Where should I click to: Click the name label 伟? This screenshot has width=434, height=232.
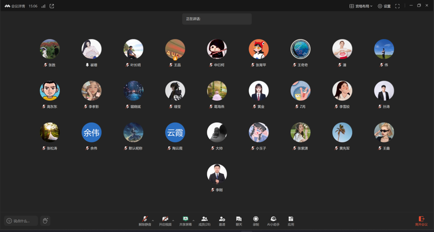[x=386, y=65]
